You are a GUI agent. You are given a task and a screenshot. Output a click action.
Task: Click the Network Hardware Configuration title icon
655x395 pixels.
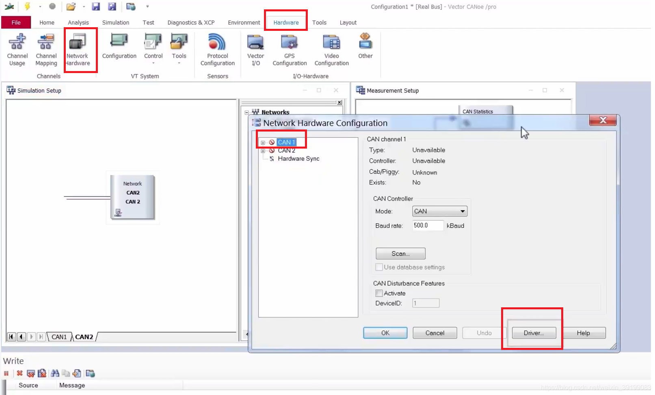[256, 123]
